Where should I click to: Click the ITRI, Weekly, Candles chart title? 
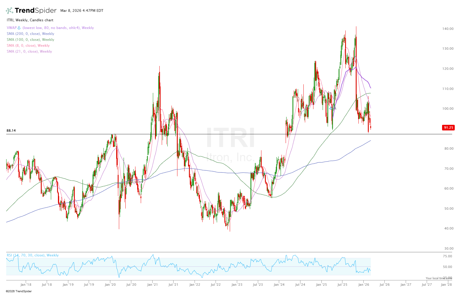click(30, 20)
